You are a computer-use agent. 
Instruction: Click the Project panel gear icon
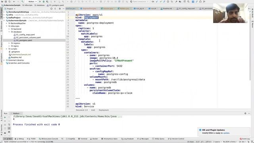click(x=60, y=9)
